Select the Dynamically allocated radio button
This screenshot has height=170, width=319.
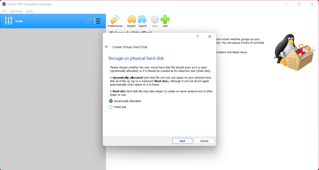click(x=111, y=101)
